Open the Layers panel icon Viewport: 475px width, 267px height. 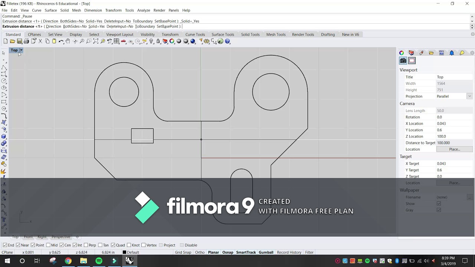(411, 53)
